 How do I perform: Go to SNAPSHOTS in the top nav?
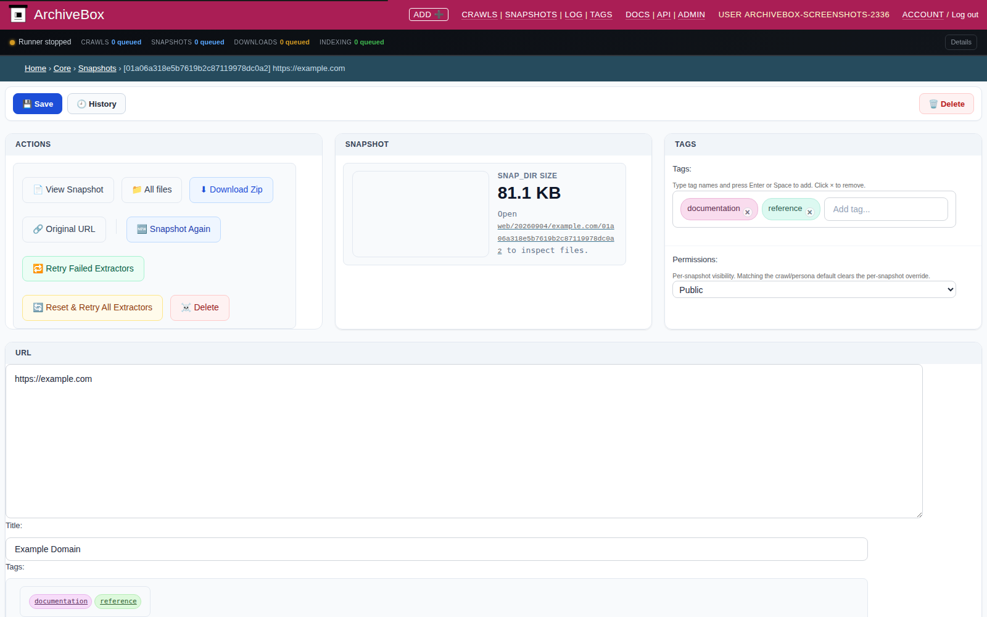tap(531, 15)
